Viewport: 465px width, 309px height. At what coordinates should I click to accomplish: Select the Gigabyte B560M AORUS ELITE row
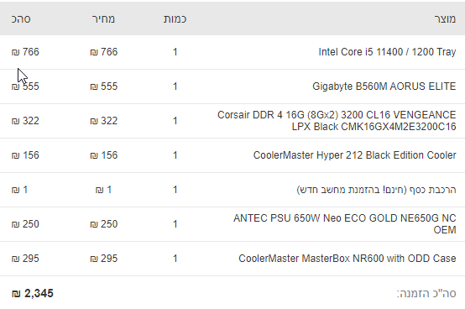232,86
